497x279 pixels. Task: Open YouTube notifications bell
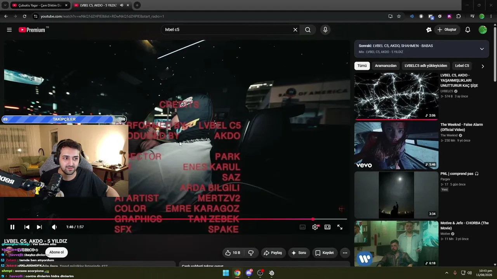pyautogui.click(x=468, y=30)
